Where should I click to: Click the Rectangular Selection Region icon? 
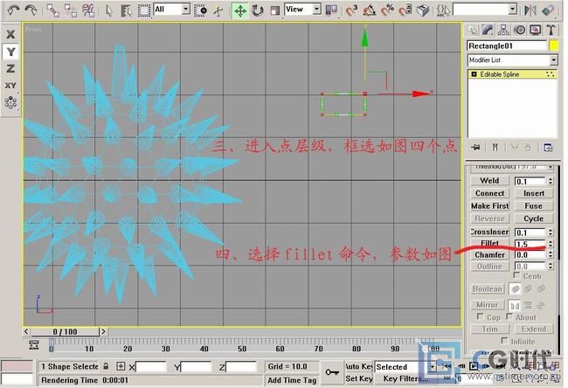[x=144, y=10]
